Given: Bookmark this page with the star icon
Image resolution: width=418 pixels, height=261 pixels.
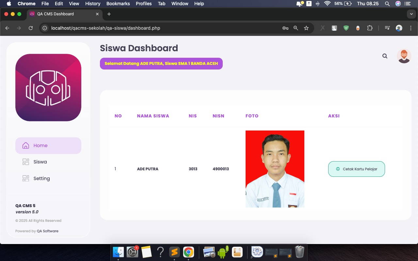Looking at the screenshot, I should (306, 28).
